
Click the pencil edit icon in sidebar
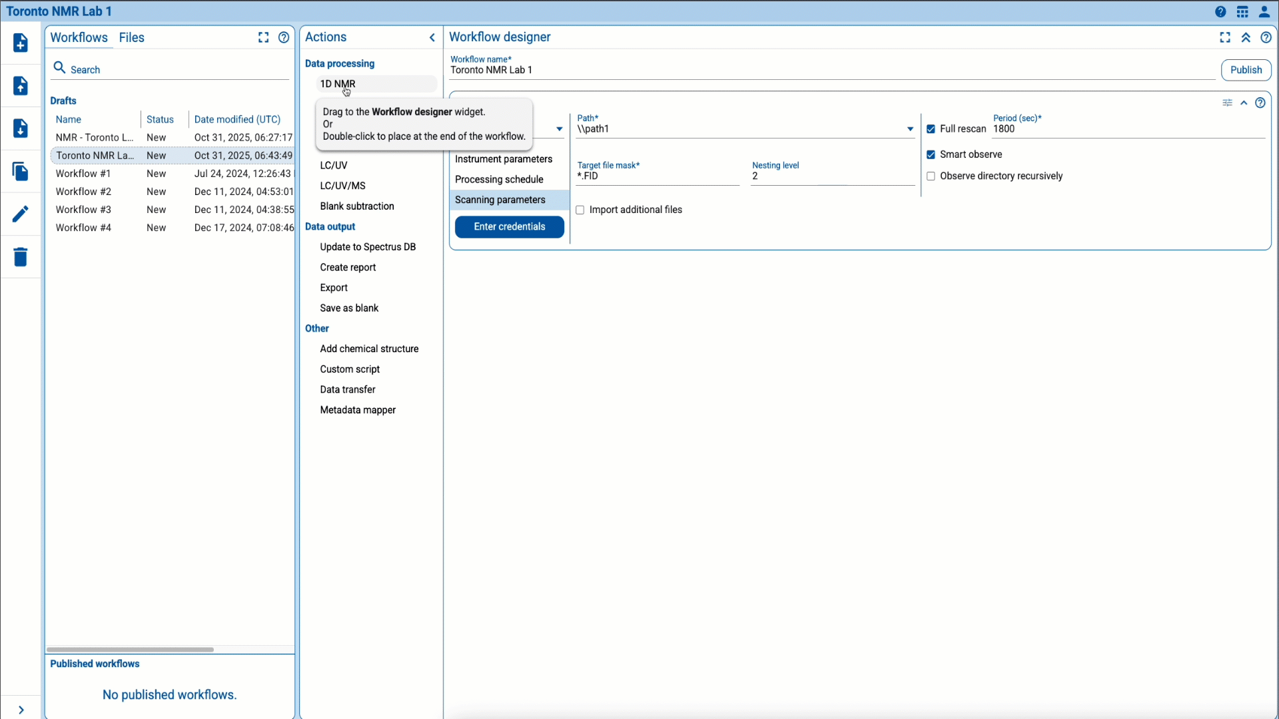(x=21, y=214)
